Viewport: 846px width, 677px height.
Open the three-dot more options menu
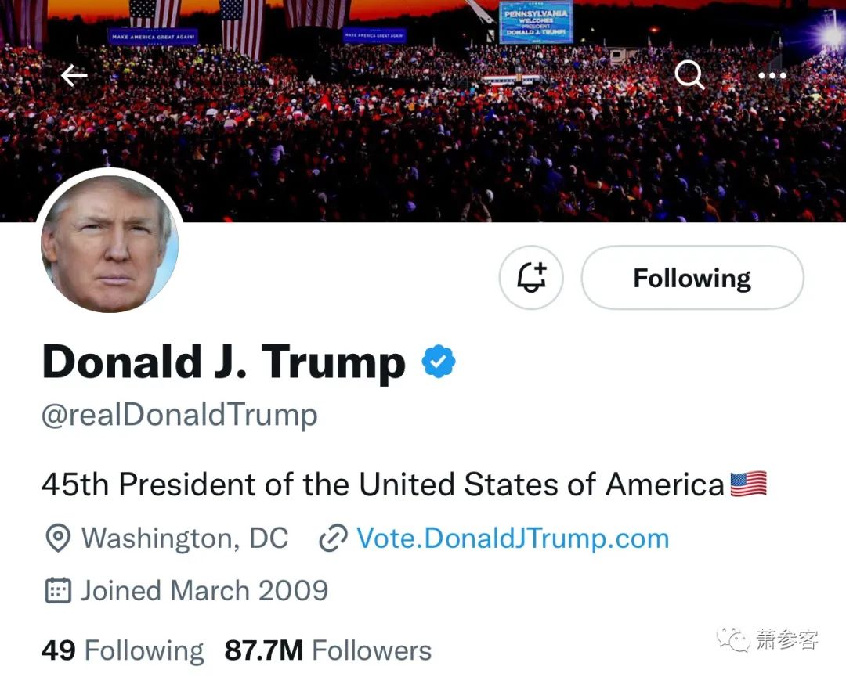(x=772, y=75)
